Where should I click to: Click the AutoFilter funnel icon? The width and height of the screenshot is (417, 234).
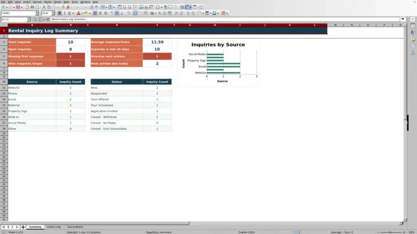[134, 7]
